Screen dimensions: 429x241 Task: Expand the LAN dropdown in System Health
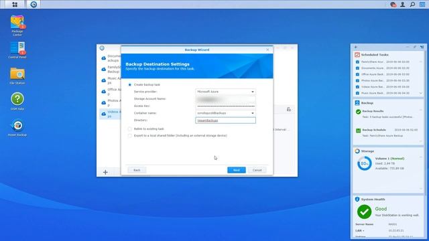tap(363, 231)
